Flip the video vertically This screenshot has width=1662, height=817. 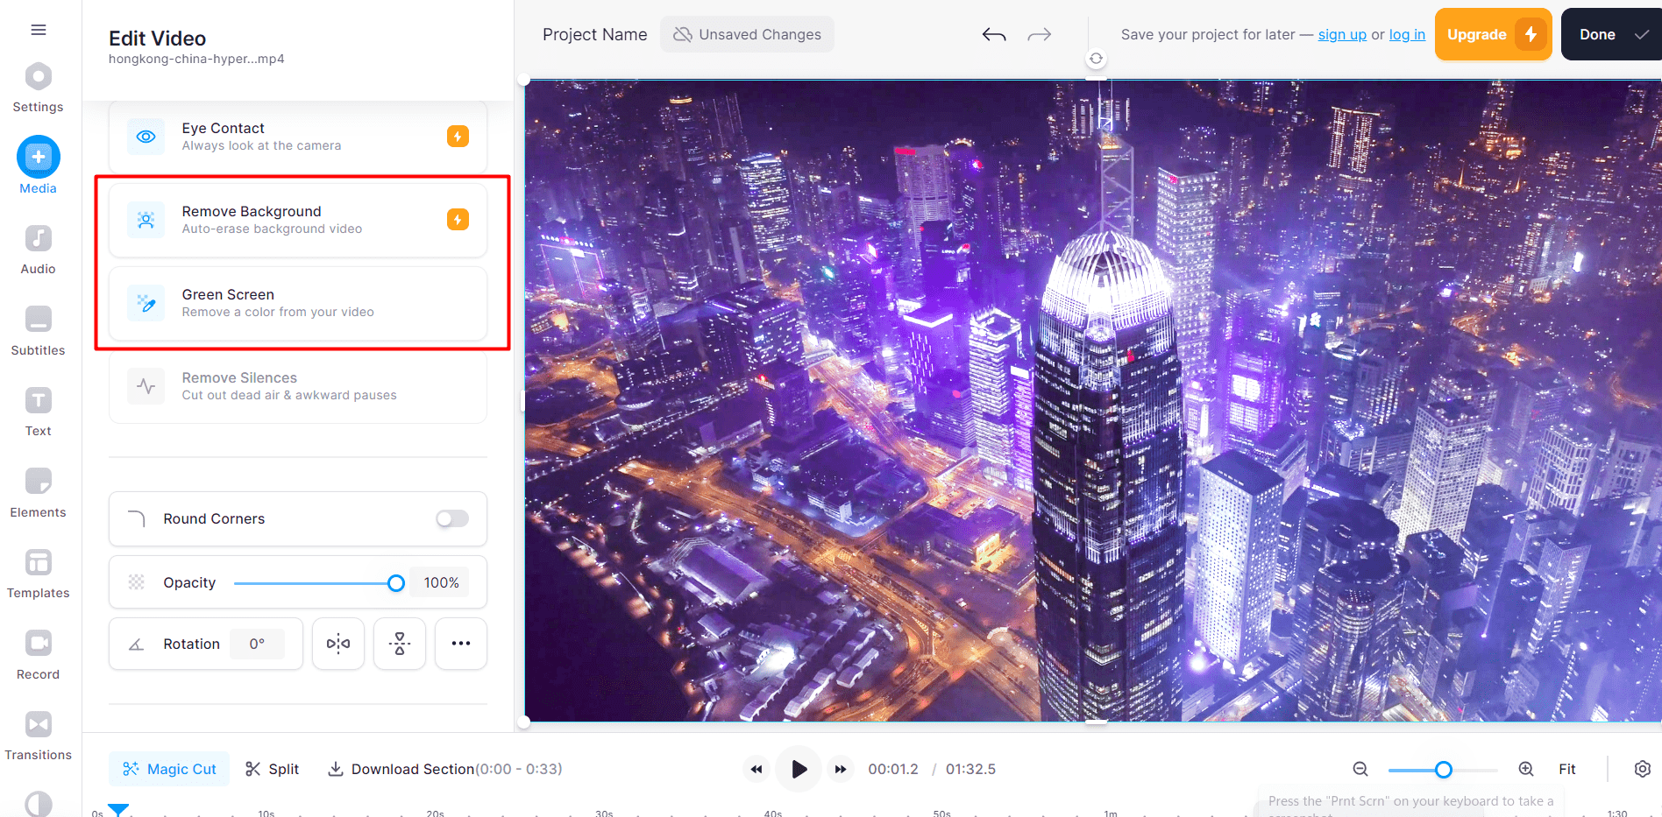click(399, 644)
